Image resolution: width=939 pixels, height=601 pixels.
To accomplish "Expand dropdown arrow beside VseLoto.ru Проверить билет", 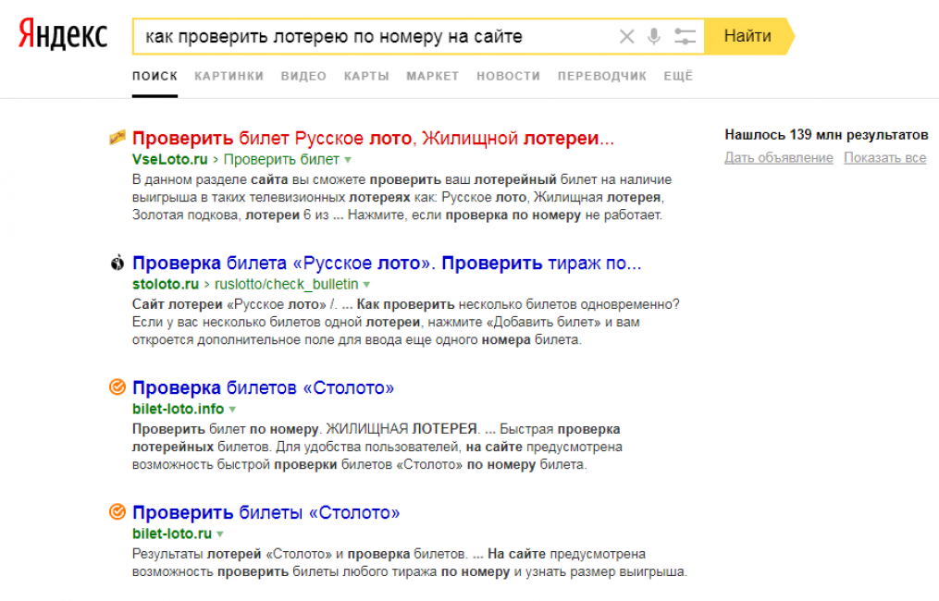I will click(348, 161).
